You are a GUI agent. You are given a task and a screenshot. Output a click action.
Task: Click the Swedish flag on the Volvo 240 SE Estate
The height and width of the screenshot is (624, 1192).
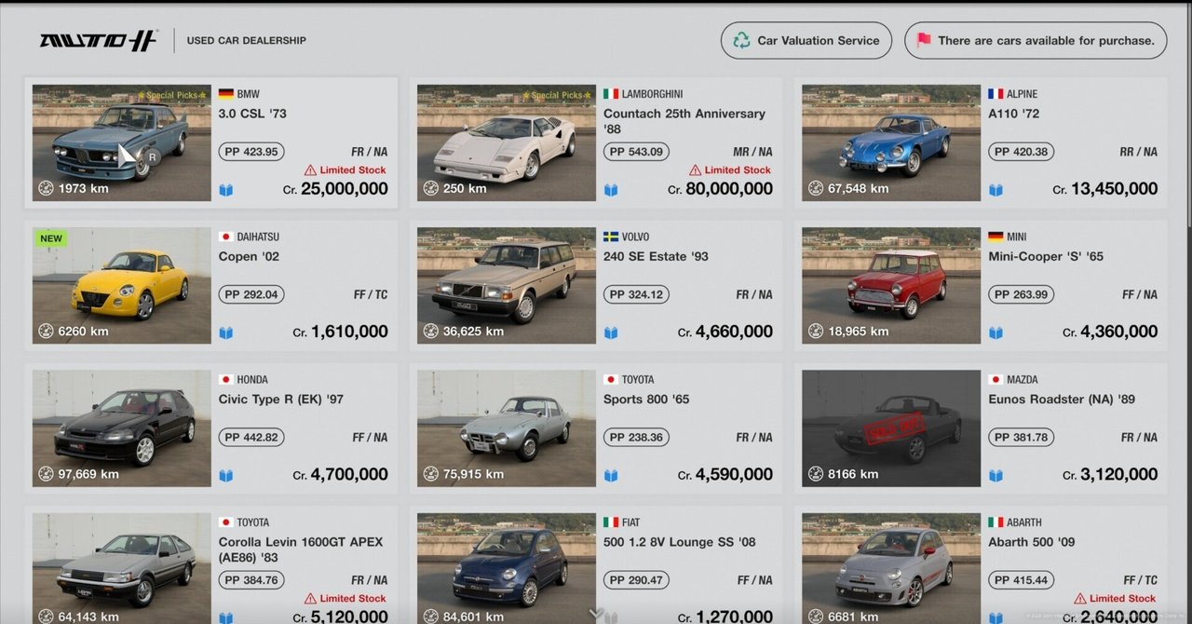click(x=610, y=236)
